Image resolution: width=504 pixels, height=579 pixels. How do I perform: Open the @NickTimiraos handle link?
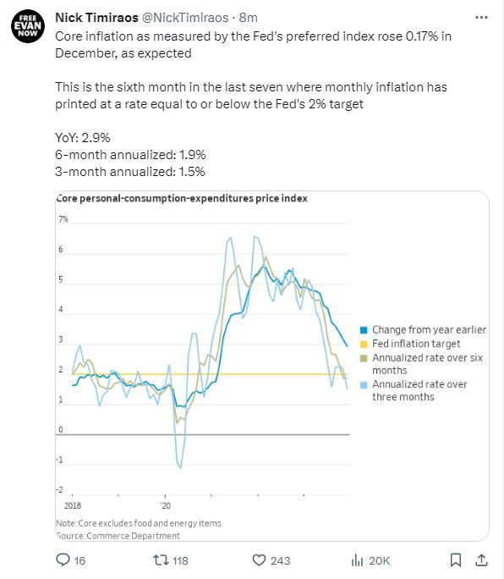[x=185, y=18]
